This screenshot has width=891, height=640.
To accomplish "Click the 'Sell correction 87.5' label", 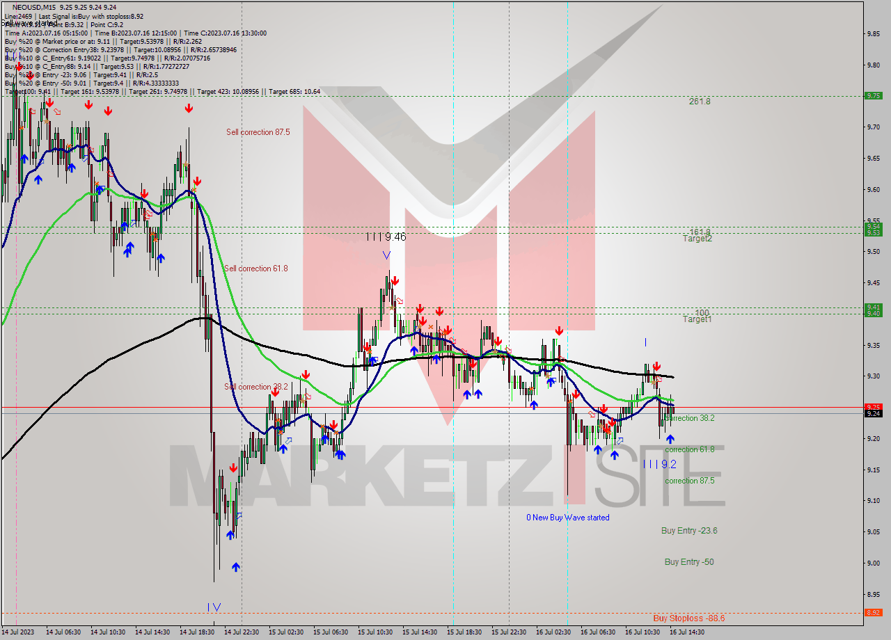I will point(258,132).
